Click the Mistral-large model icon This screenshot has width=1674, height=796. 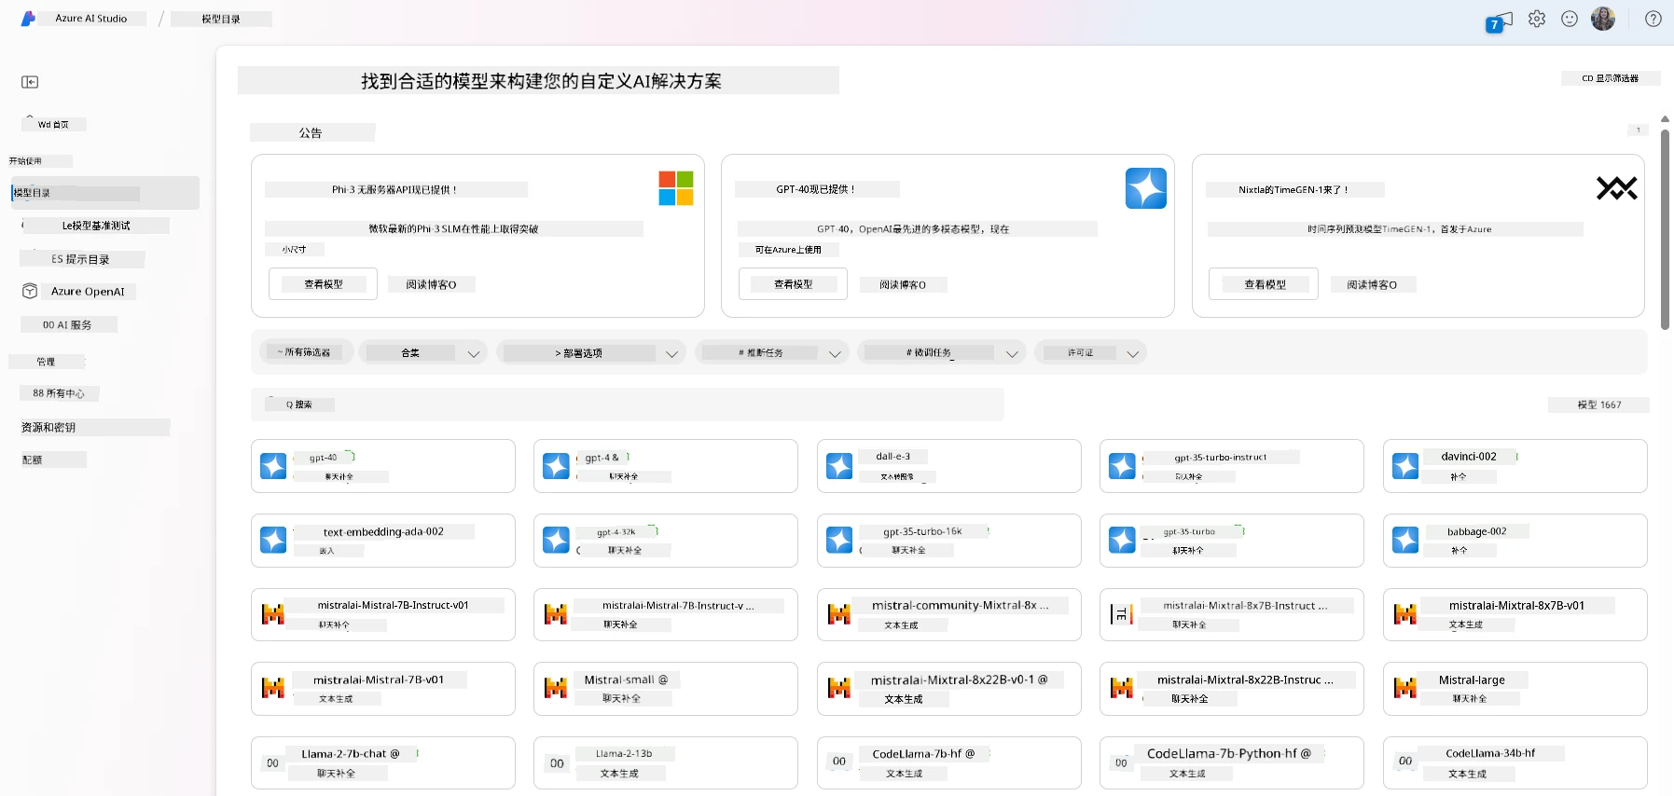[x=1405, y=688]
